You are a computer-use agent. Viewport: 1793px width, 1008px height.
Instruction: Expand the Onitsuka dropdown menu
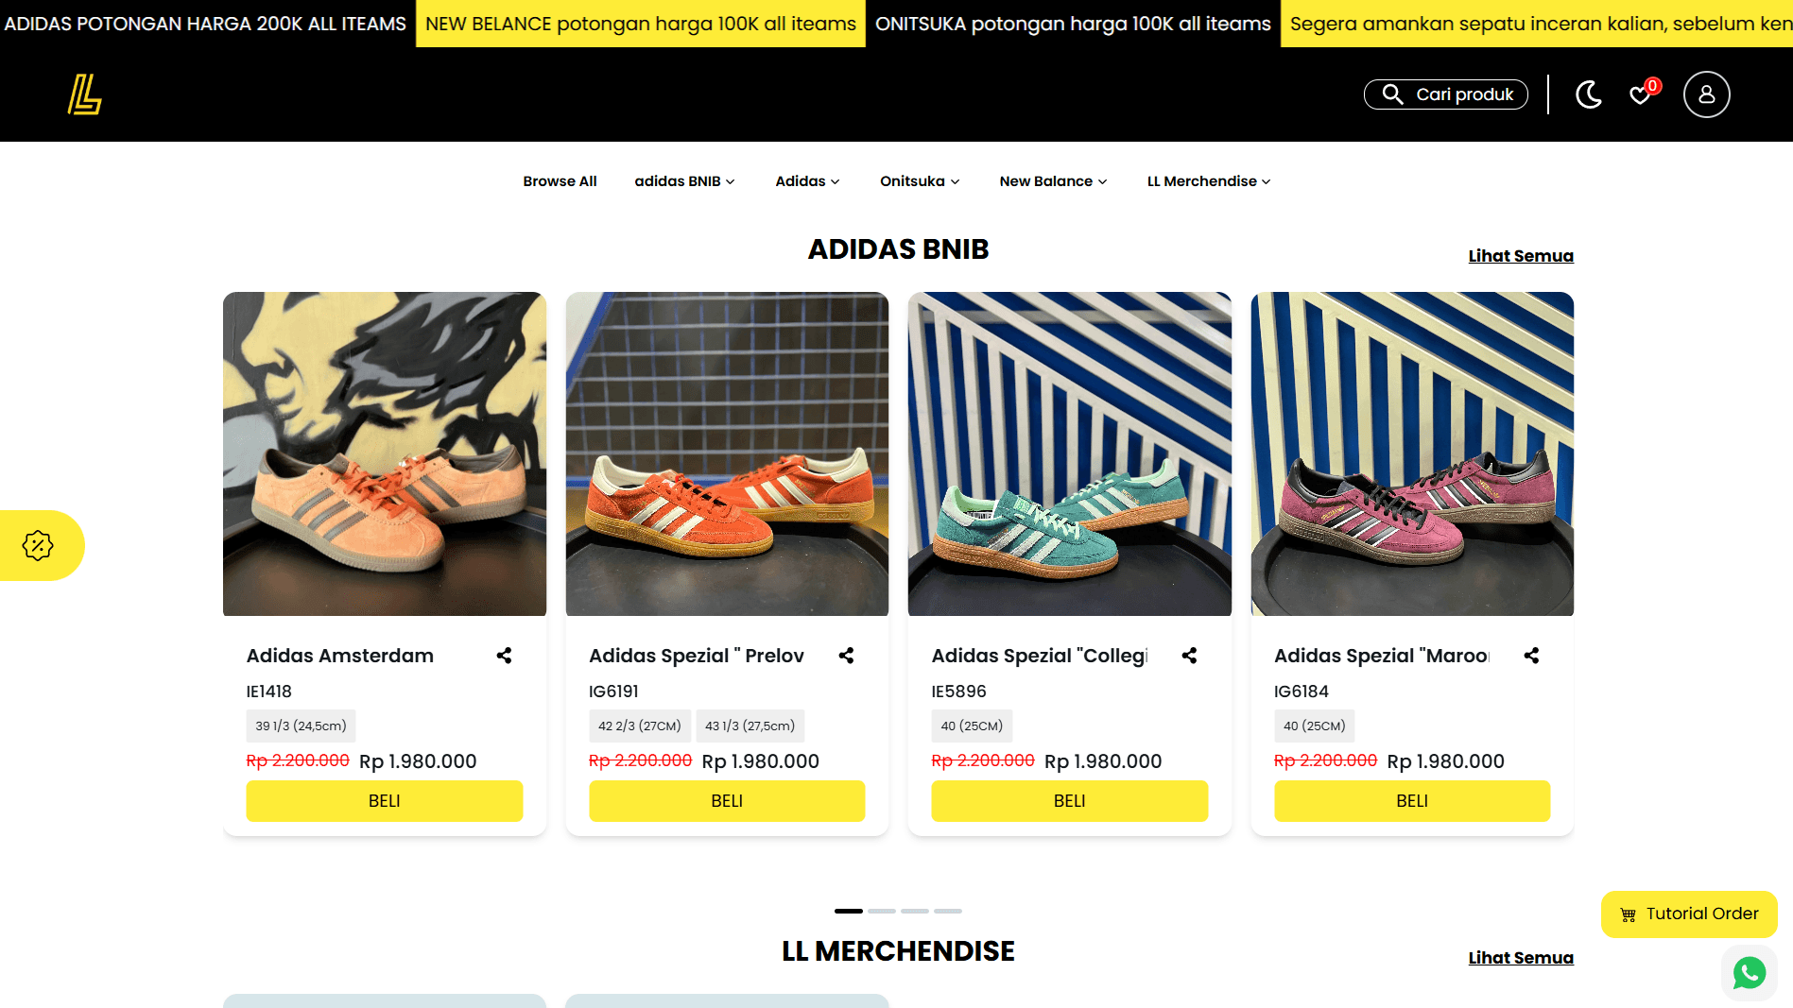[920, 181]
